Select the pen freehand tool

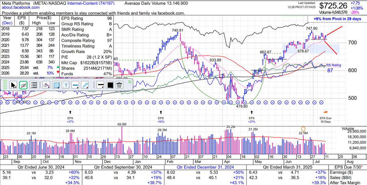point(85,85)
